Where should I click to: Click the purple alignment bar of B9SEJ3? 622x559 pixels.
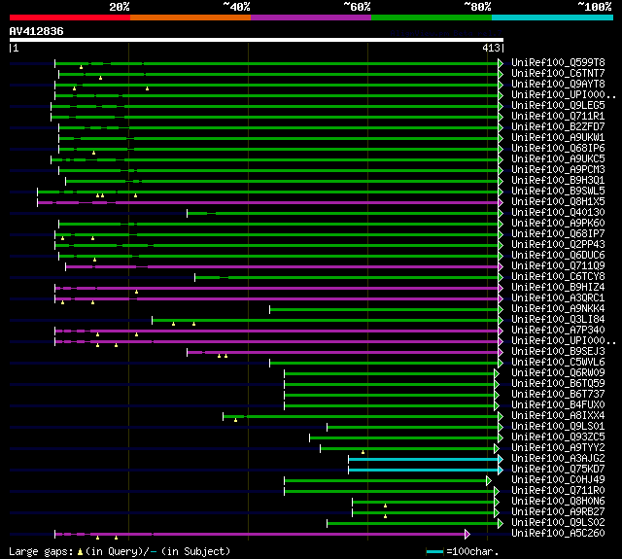(x=343, y=353)
